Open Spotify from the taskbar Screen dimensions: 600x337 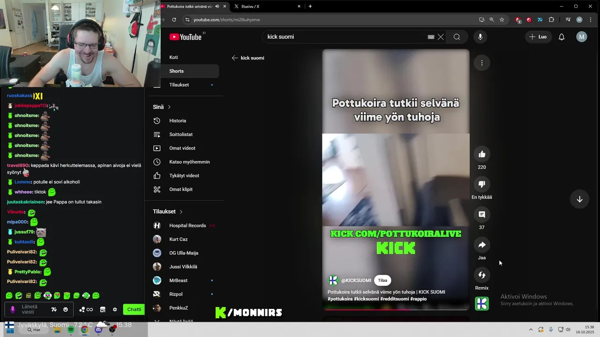[71, 330]
